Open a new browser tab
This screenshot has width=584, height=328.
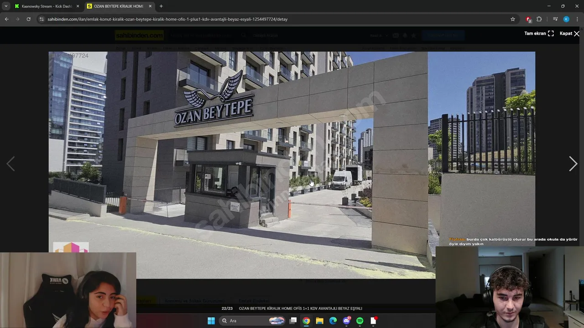point(161,6)
